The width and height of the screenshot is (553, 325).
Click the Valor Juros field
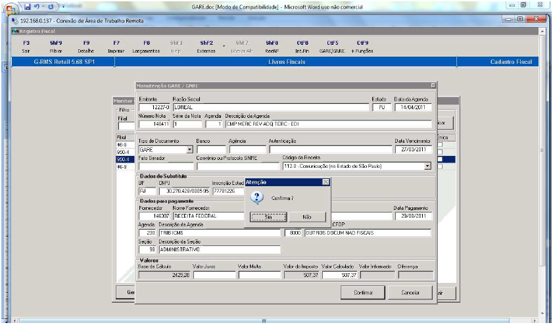click(x=214, y=275)
